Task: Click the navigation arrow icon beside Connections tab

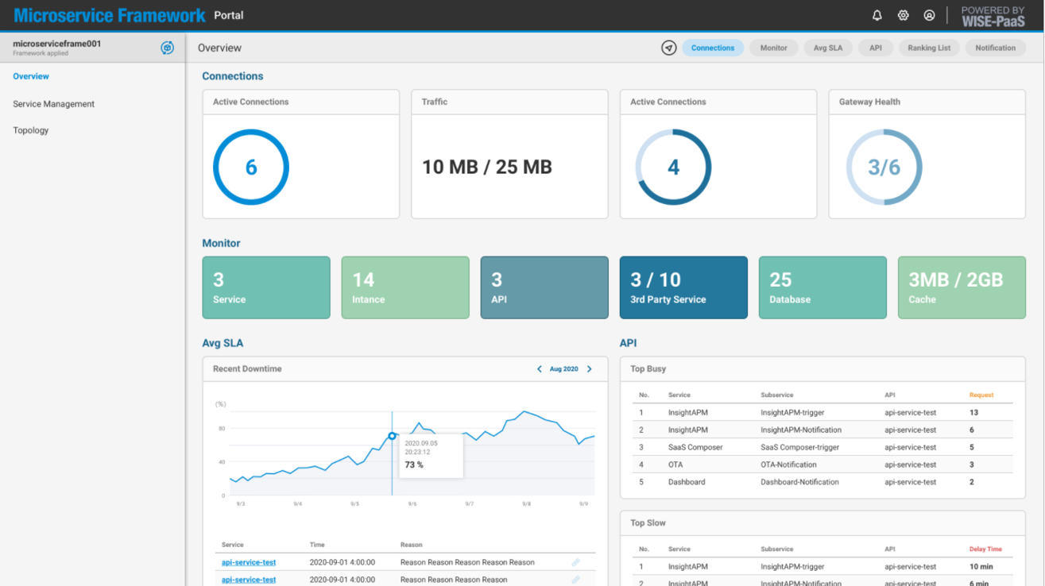Action: pyautogui.click(x=669, y=48)
